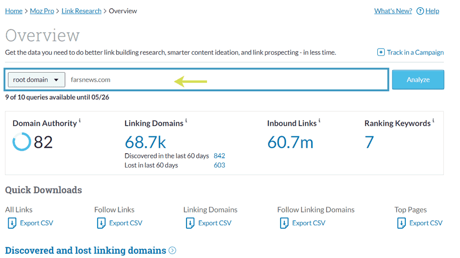Click the 9 of 10 queries available text
The image size is (460, 258).
[x=57, y=97]
